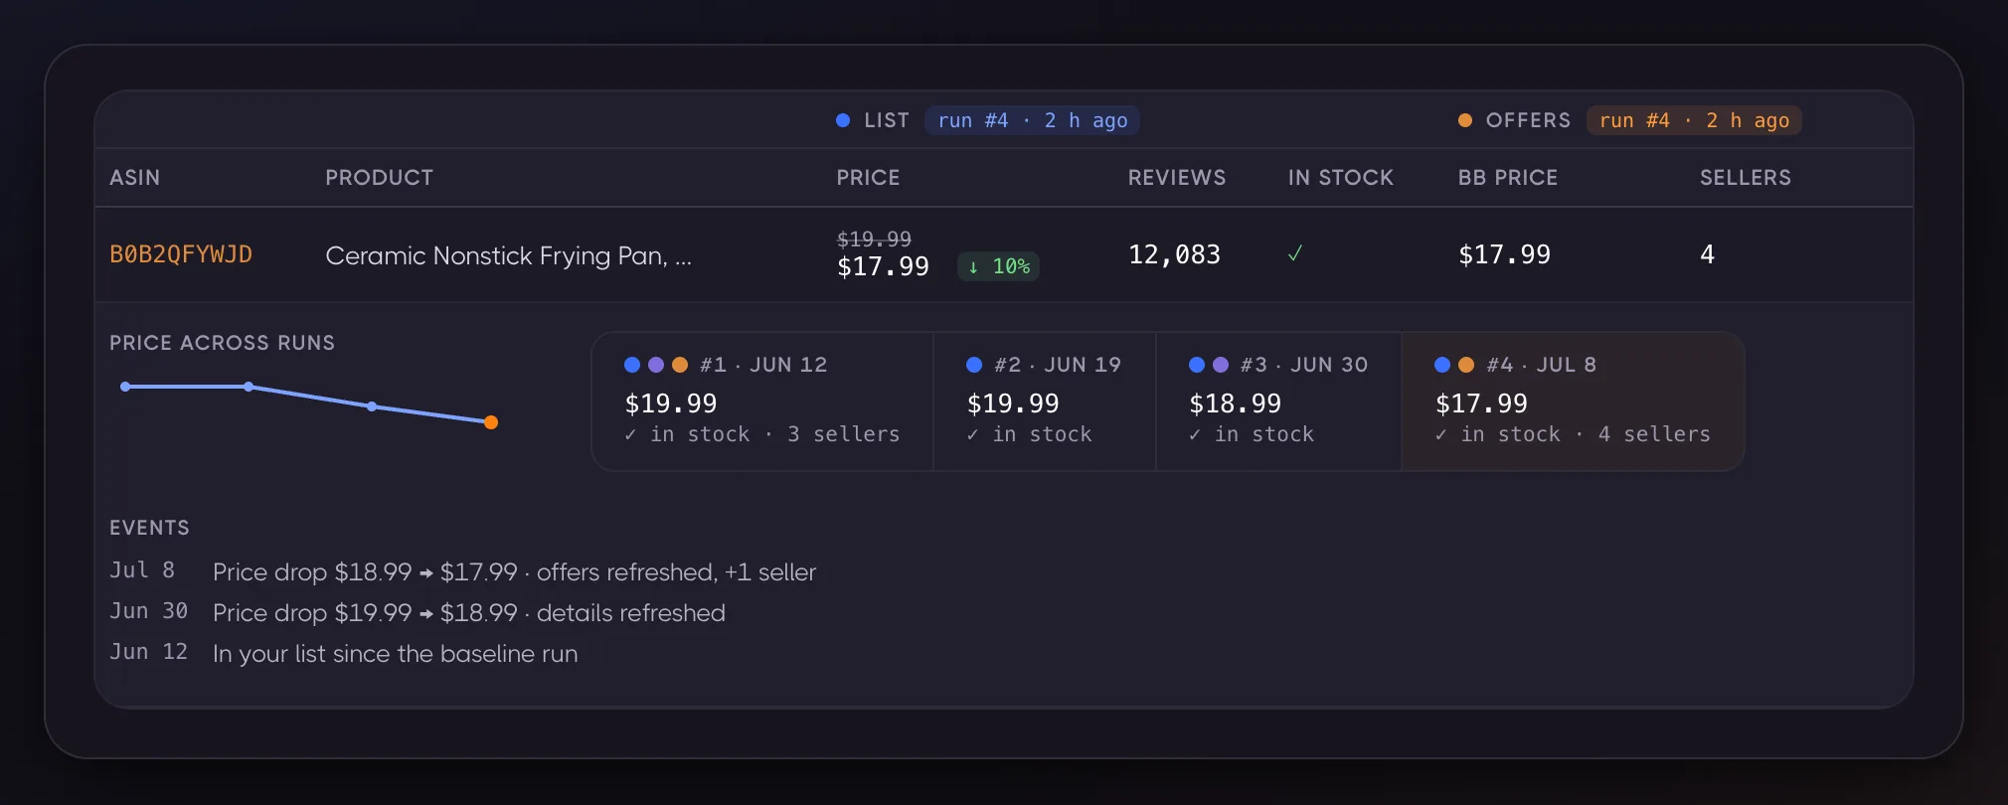The height and width of the screenshot is (805, 2008).
Task: Click the current list price $17.99
Action: pyautogui.click(x=883, y=266)
